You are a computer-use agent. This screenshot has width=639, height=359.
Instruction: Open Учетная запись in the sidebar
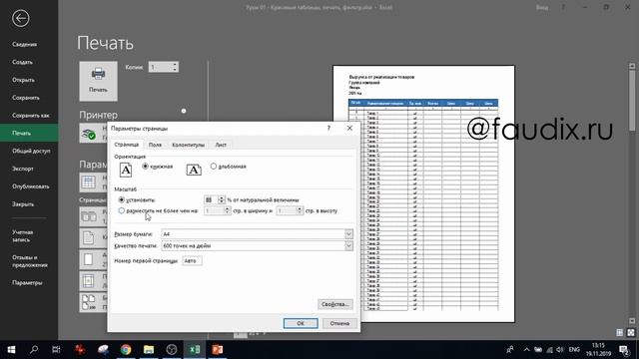pos(22,236)
